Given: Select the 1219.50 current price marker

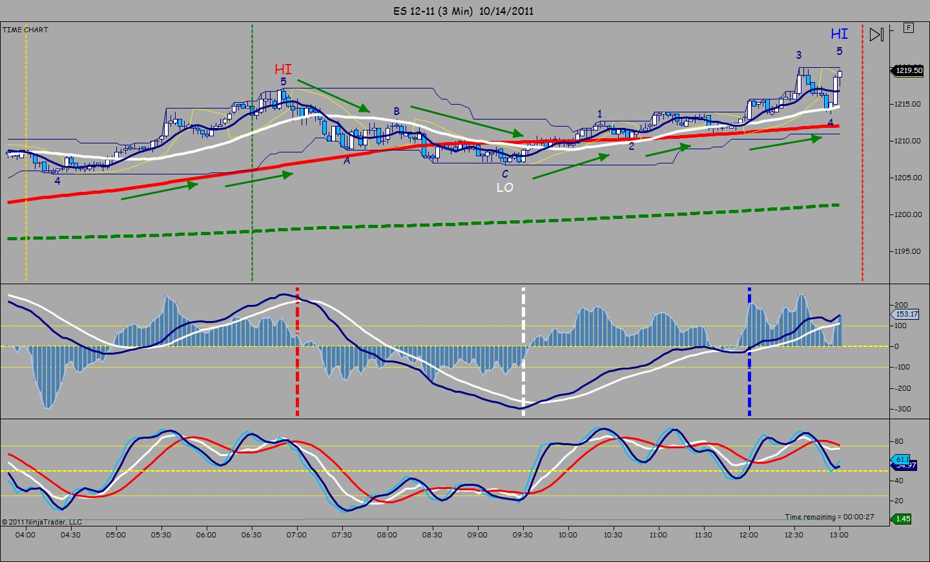Looking at the screenshot, I should click(907, 70).
